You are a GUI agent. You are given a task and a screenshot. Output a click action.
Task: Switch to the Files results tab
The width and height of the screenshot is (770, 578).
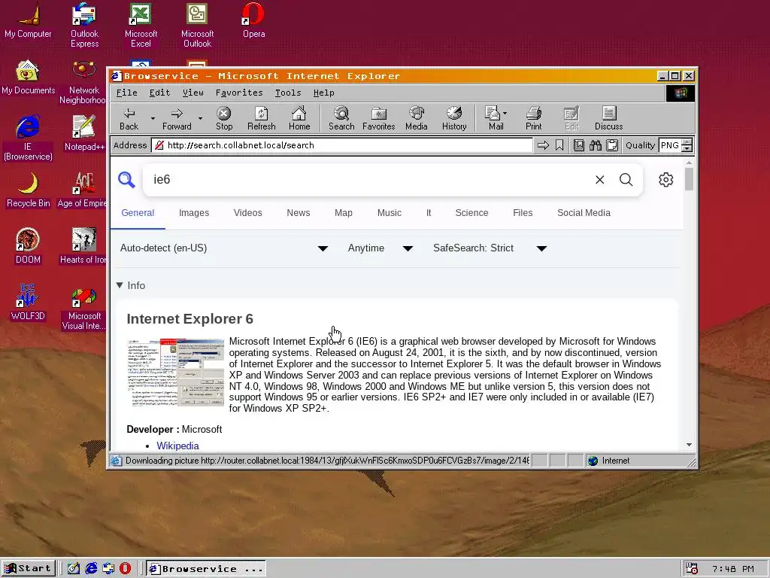(523, 213)
